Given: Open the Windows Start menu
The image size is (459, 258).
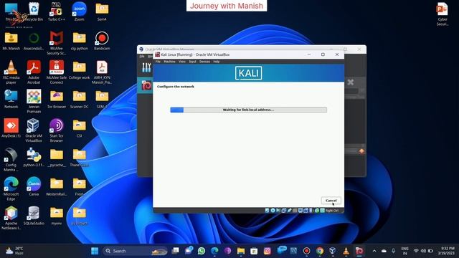Looking at the screenshot, I should (x=95, y=251).
